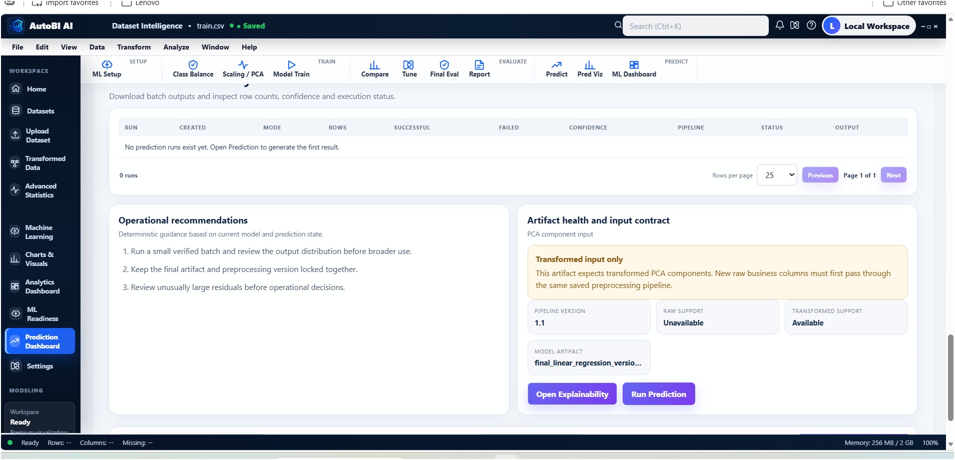Image resolution: width=955 pixels, height=460 pixels.
Task: Click the notifications bell icon
Action: pyautogui.click(x=779, y=25)
